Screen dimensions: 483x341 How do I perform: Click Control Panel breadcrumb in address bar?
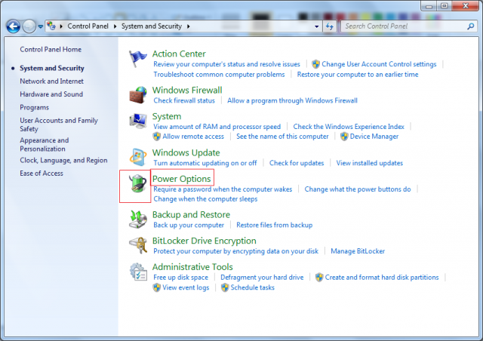click(x=88, y=26)
